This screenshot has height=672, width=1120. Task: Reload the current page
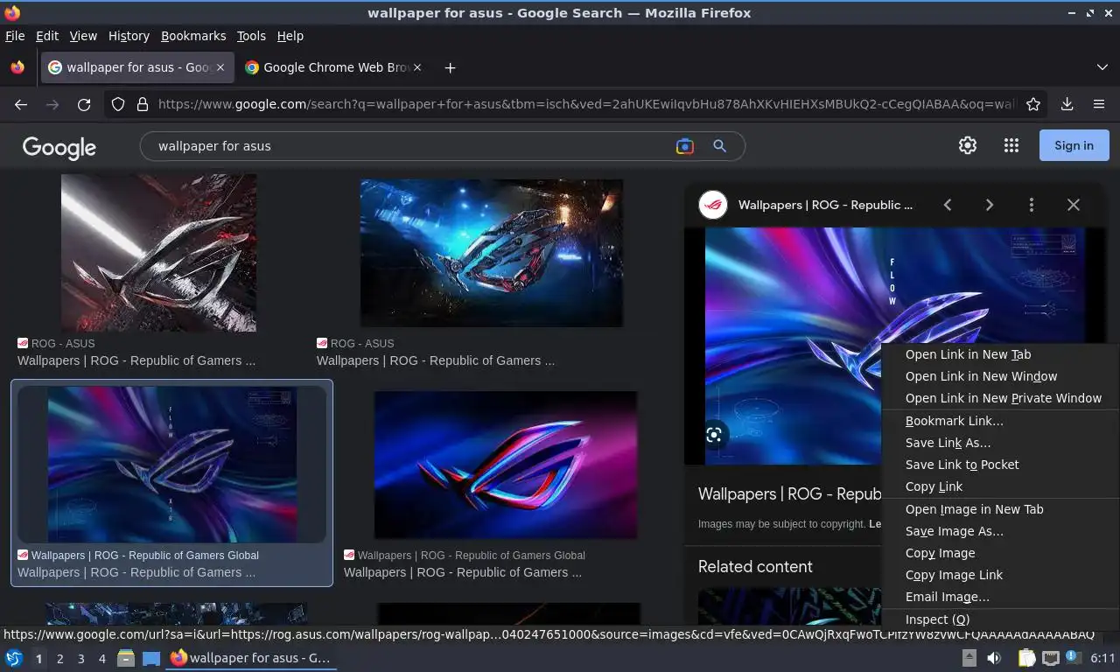click(84, 104)
